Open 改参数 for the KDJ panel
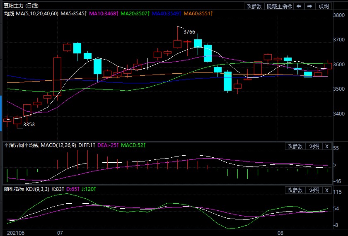Screen dimensions: 348x236 (x=295, y=190)
